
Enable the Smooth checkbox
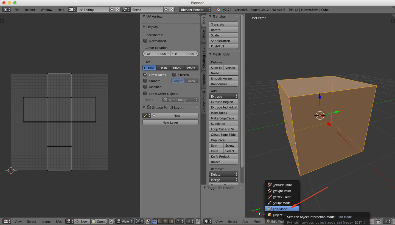(145, 81)
